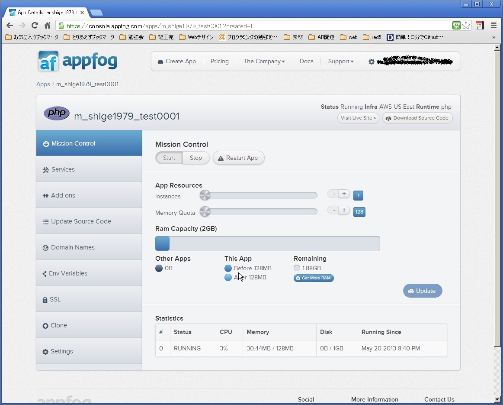503x405 pixels.
Task: Open the 勉強会 bookmarks folder
Action: (131, 37)
